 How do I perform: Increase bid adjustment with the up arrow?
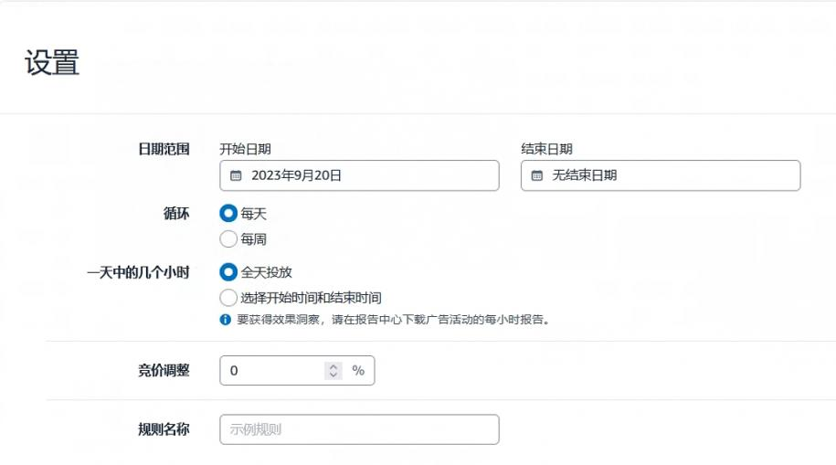click(x=333, y=366)
